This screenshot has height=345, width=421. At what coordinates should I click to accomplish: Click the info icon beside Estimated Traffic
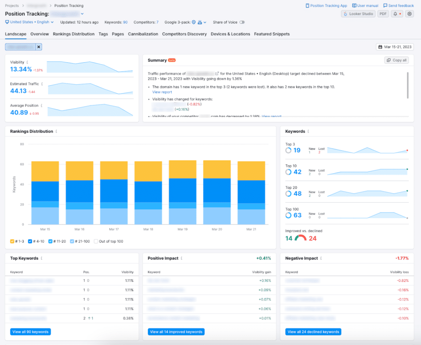42,84
